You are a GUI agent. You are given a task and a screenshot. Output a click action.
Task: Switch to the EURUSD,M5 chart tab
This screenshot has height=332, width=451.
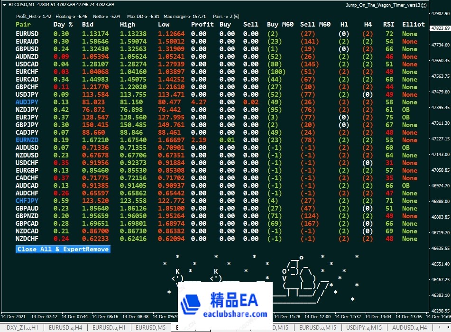(151, 327)
